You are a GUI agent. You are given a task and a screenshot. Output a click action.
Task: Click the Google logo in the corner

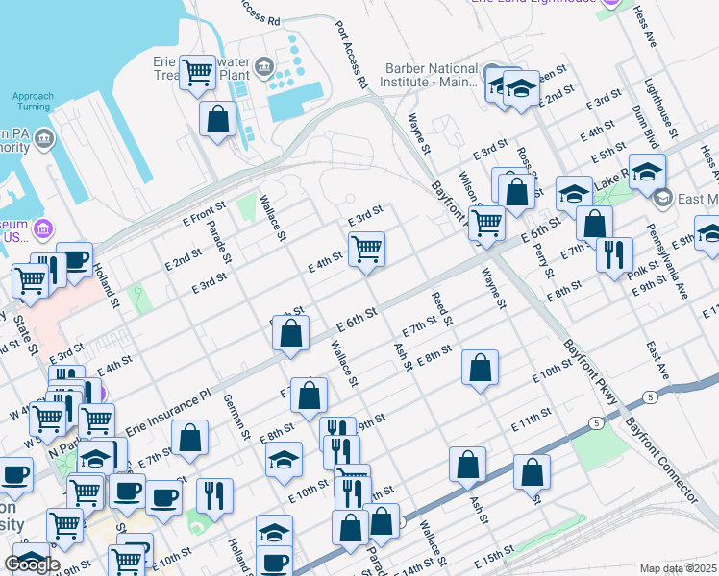point(32,565)
